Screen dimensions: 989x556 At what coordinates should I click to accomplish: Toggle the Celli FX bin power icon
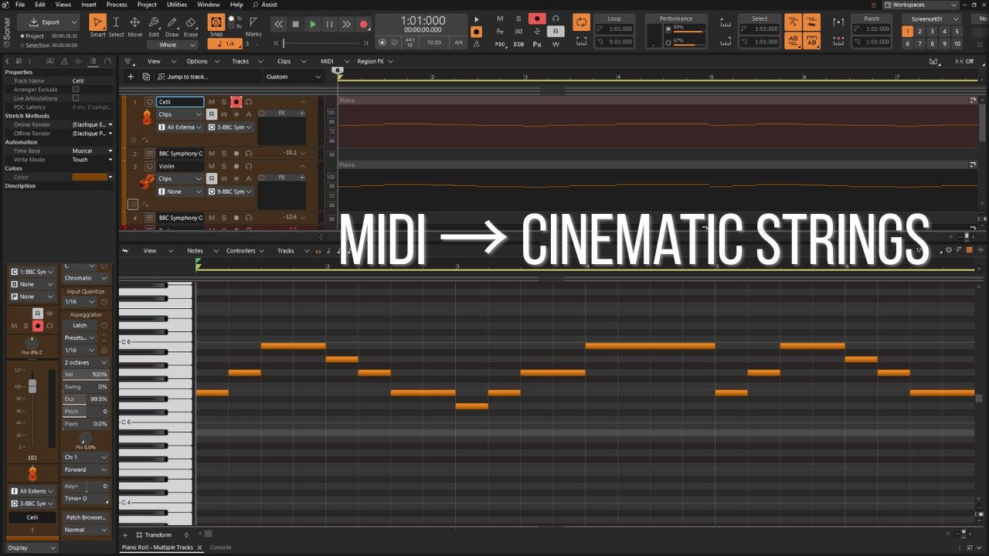(x=262, y=114)
